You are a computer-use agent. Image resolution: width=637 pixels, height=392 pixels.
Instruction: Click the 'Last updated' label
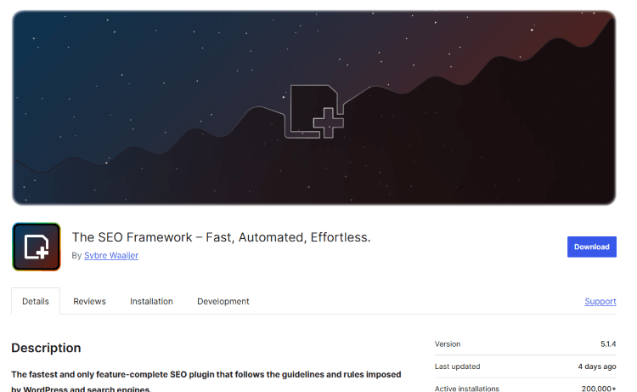point(458,366)
